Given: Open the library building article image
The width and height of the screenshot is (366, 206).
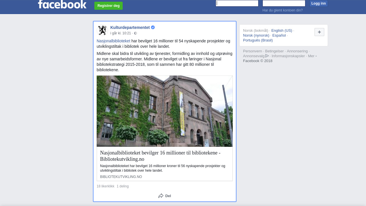Looking at the screenshot, I should tap(165, 111).
